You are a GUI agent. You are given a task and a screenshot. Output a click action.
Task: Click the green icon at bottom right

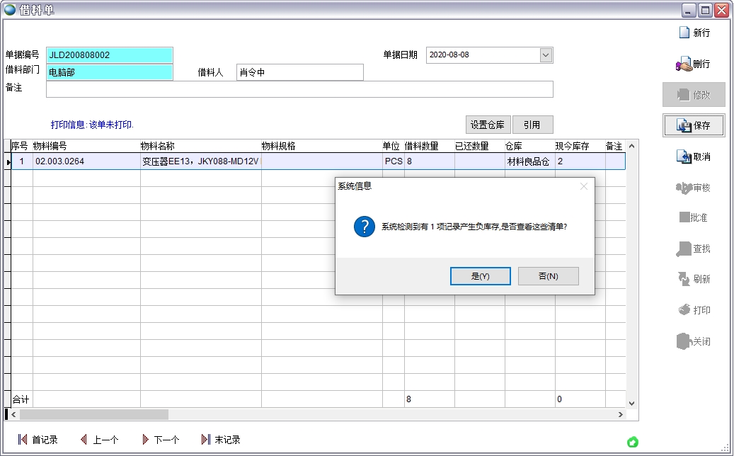coord(633,442)
